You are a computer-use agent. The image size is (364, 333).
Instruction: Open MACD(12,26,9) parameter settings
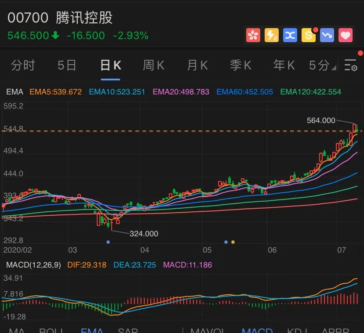33,265
